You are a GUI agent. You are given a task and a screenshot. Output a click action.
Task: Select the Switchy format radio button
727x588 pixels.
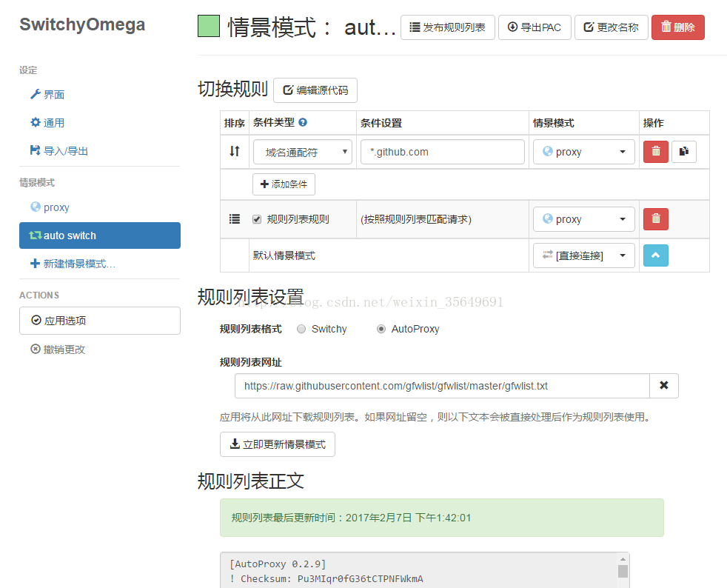point(301,329)
